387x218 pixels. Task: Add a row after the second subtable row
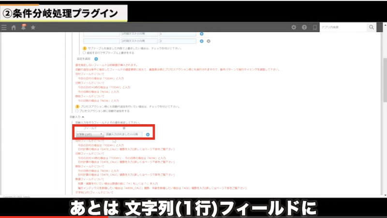[202, 42]
